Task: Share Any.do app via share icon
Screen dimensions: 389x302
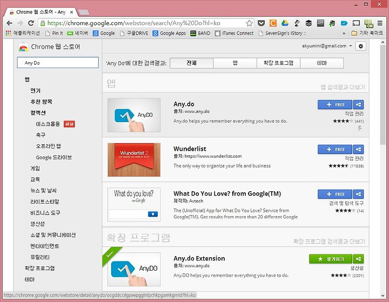Action: tap(358, 104)
